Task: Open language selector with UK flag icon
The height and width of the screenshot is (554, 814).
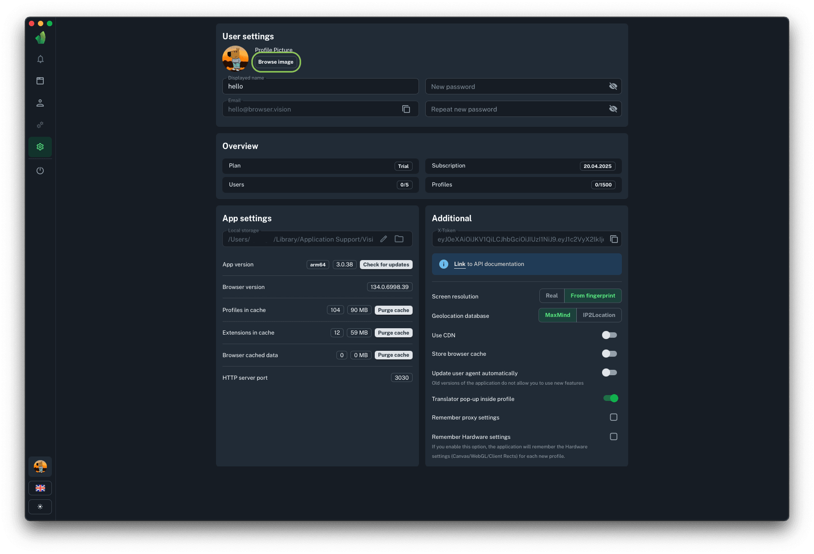Action: 40,488
